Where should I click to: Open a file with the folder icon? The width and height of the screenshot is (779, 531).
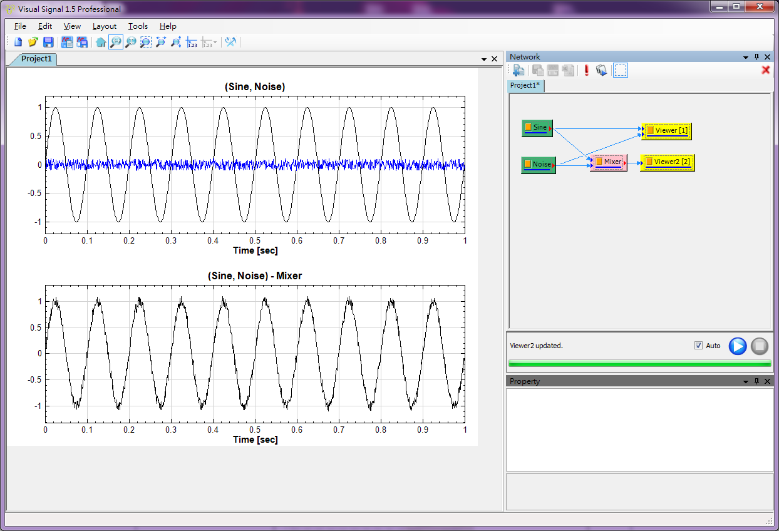point(33,43)
